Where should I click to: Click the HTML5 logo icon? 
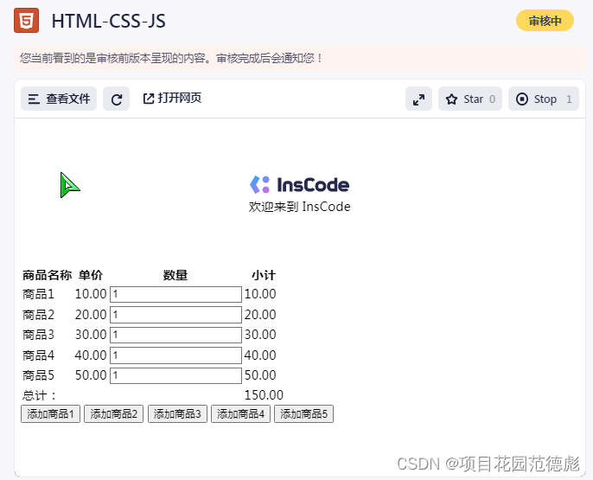[27, 21]
